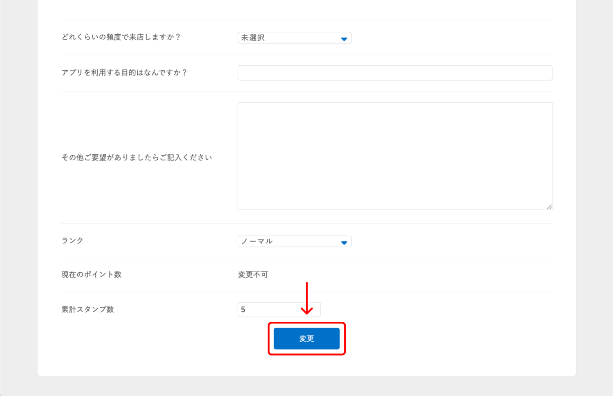
Task: Click the blue arrow on the frequency selector
Action: point(345,38)
